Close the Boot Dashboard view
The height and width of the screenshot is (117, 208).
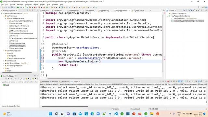pos(16,76)
